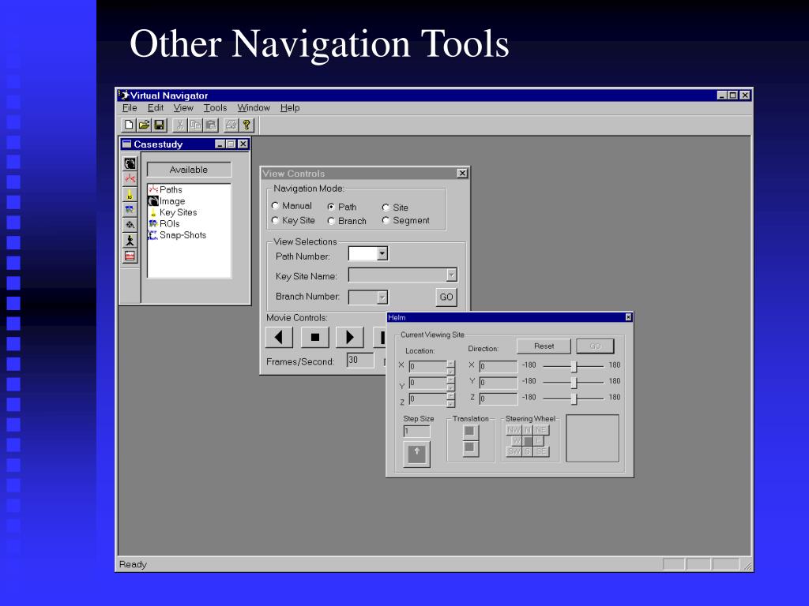Screen dimensions: 809x606
Task: Open the Key Site Name dropdown
Action: [451, 275]
